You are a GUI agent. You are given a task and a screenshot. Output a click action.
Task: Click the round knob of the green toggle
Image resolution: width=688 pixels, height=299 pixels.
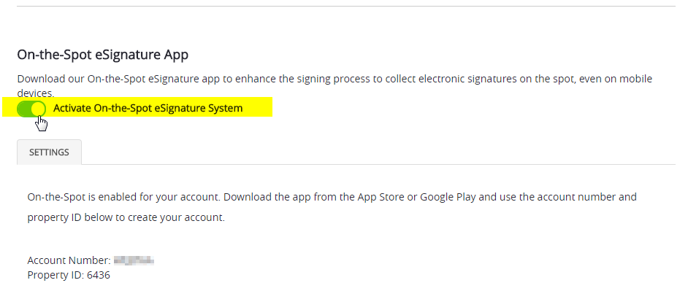(39, 109)
